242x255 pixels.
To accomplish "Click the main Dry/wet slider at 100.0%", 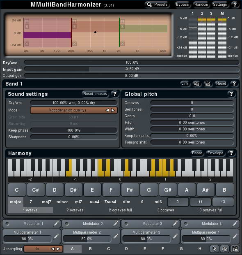I will pyautogui.click(x=132, y=63).
